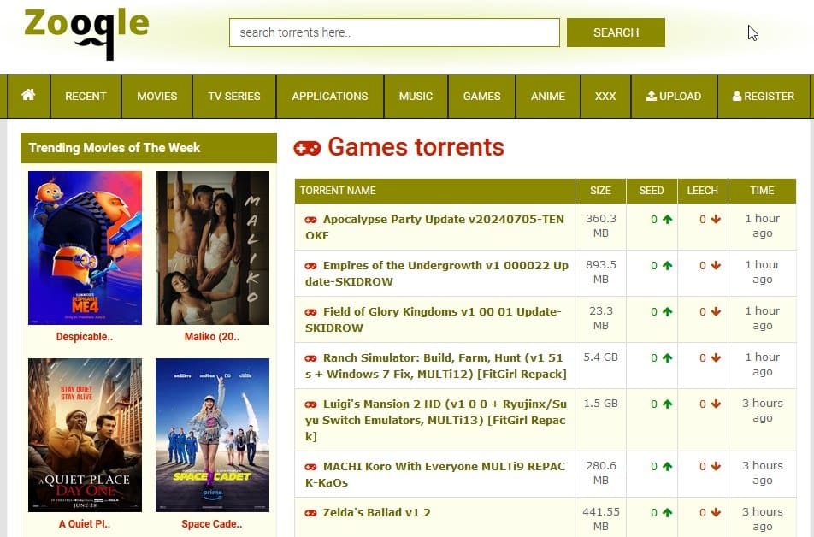Go to the Movies section

click(x=156, y=96)
